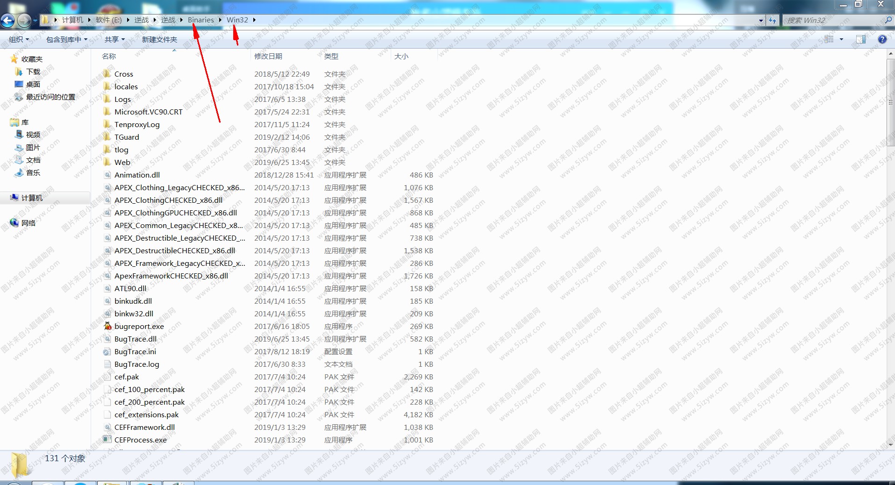This screenshot has width=895, height=485.
Task: Open the 包含到库中 dropdown
Action: pos(66,39)
